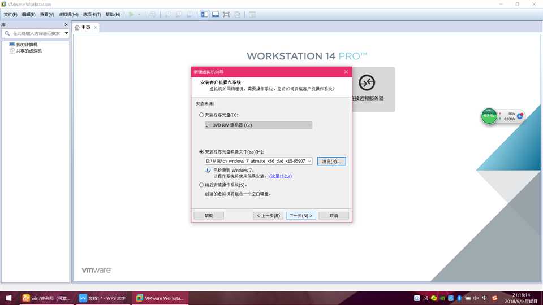Click the VMware Workstation taskbar item
543x305 pixels.
160,298
